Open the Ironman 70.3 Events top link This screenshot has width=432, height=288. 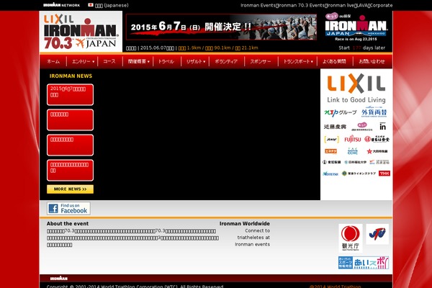301,5
